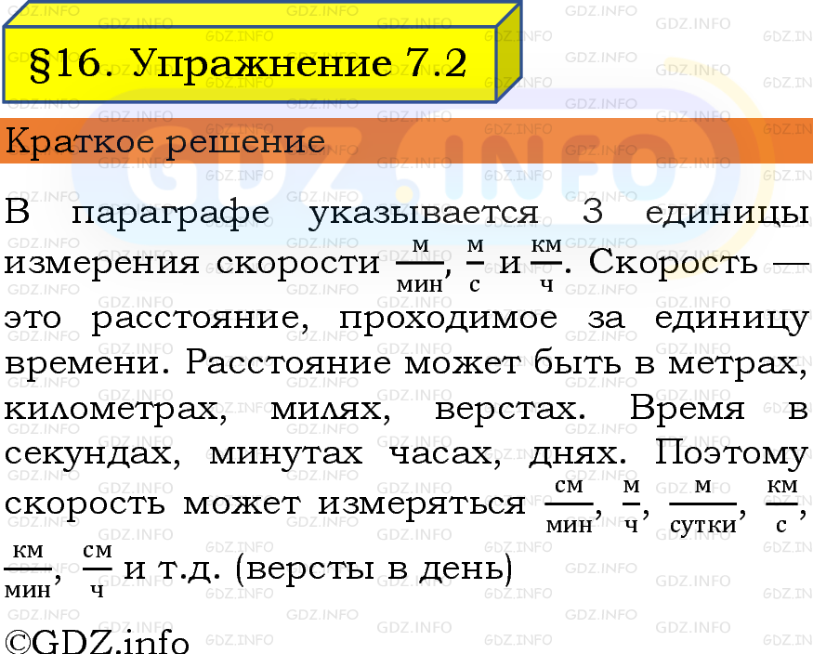Click the word 'километрах,'
This screenshot has height=654, width=813.
click(115, 410)
